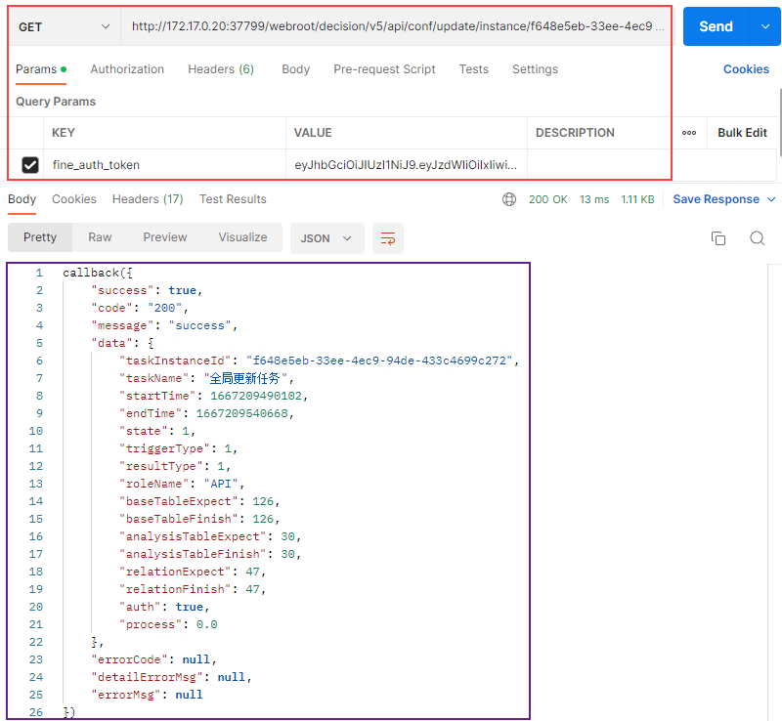Expand the Send button arrow menu
The image size is (782, 721).
(764, 26)
